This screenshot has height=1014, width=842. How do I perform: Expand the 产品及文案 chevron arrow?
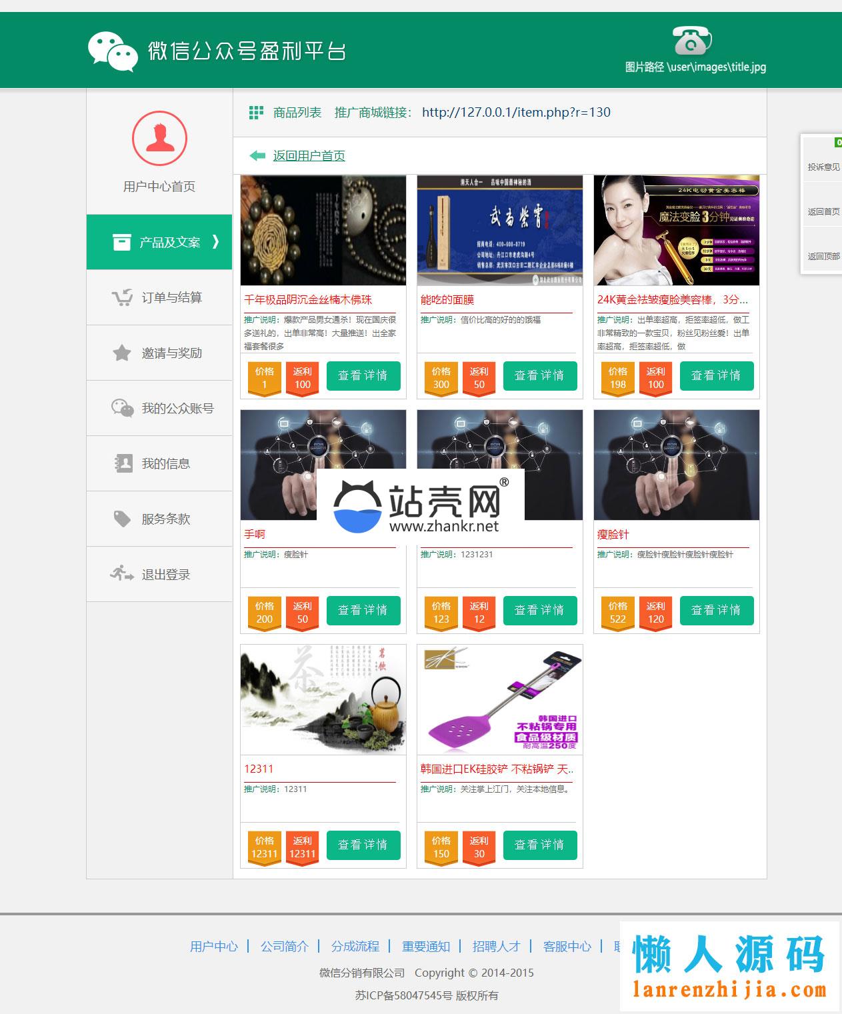point(215,242)
